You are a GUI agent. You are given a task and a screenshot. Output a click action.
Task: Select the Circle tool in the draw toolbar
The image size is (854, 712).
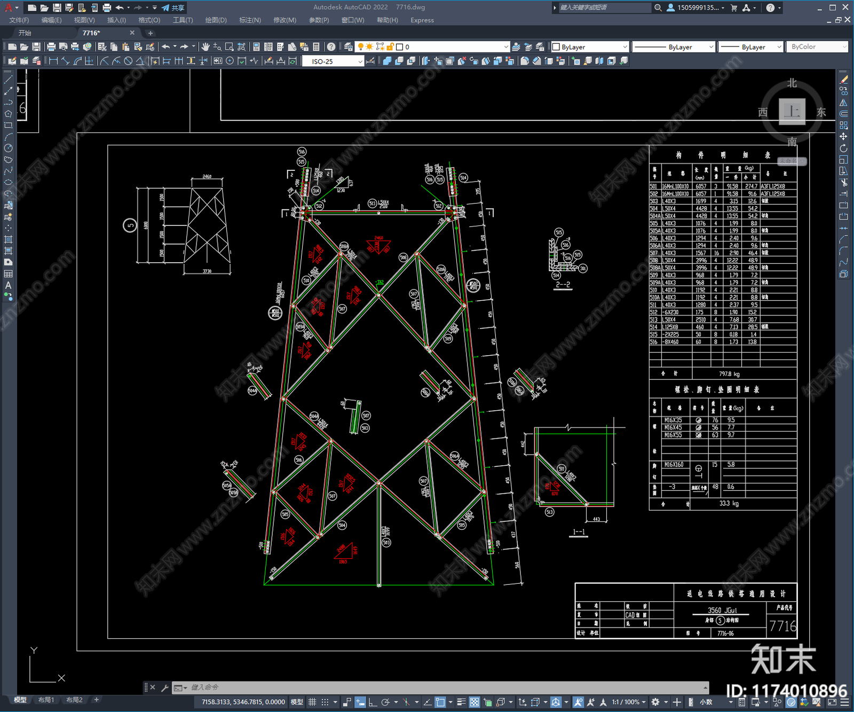tap(8, 148)
